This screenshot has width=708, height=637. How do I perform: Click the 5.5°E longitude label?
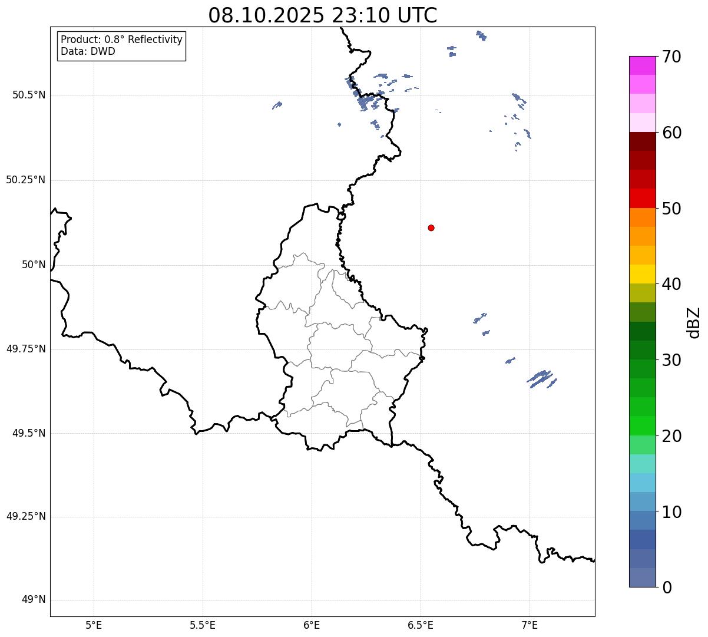click(x=203, y=625)
